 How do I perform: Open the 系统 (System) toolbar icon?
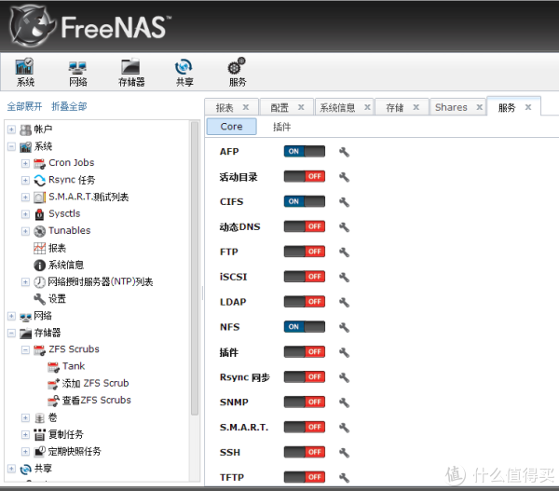25,73
